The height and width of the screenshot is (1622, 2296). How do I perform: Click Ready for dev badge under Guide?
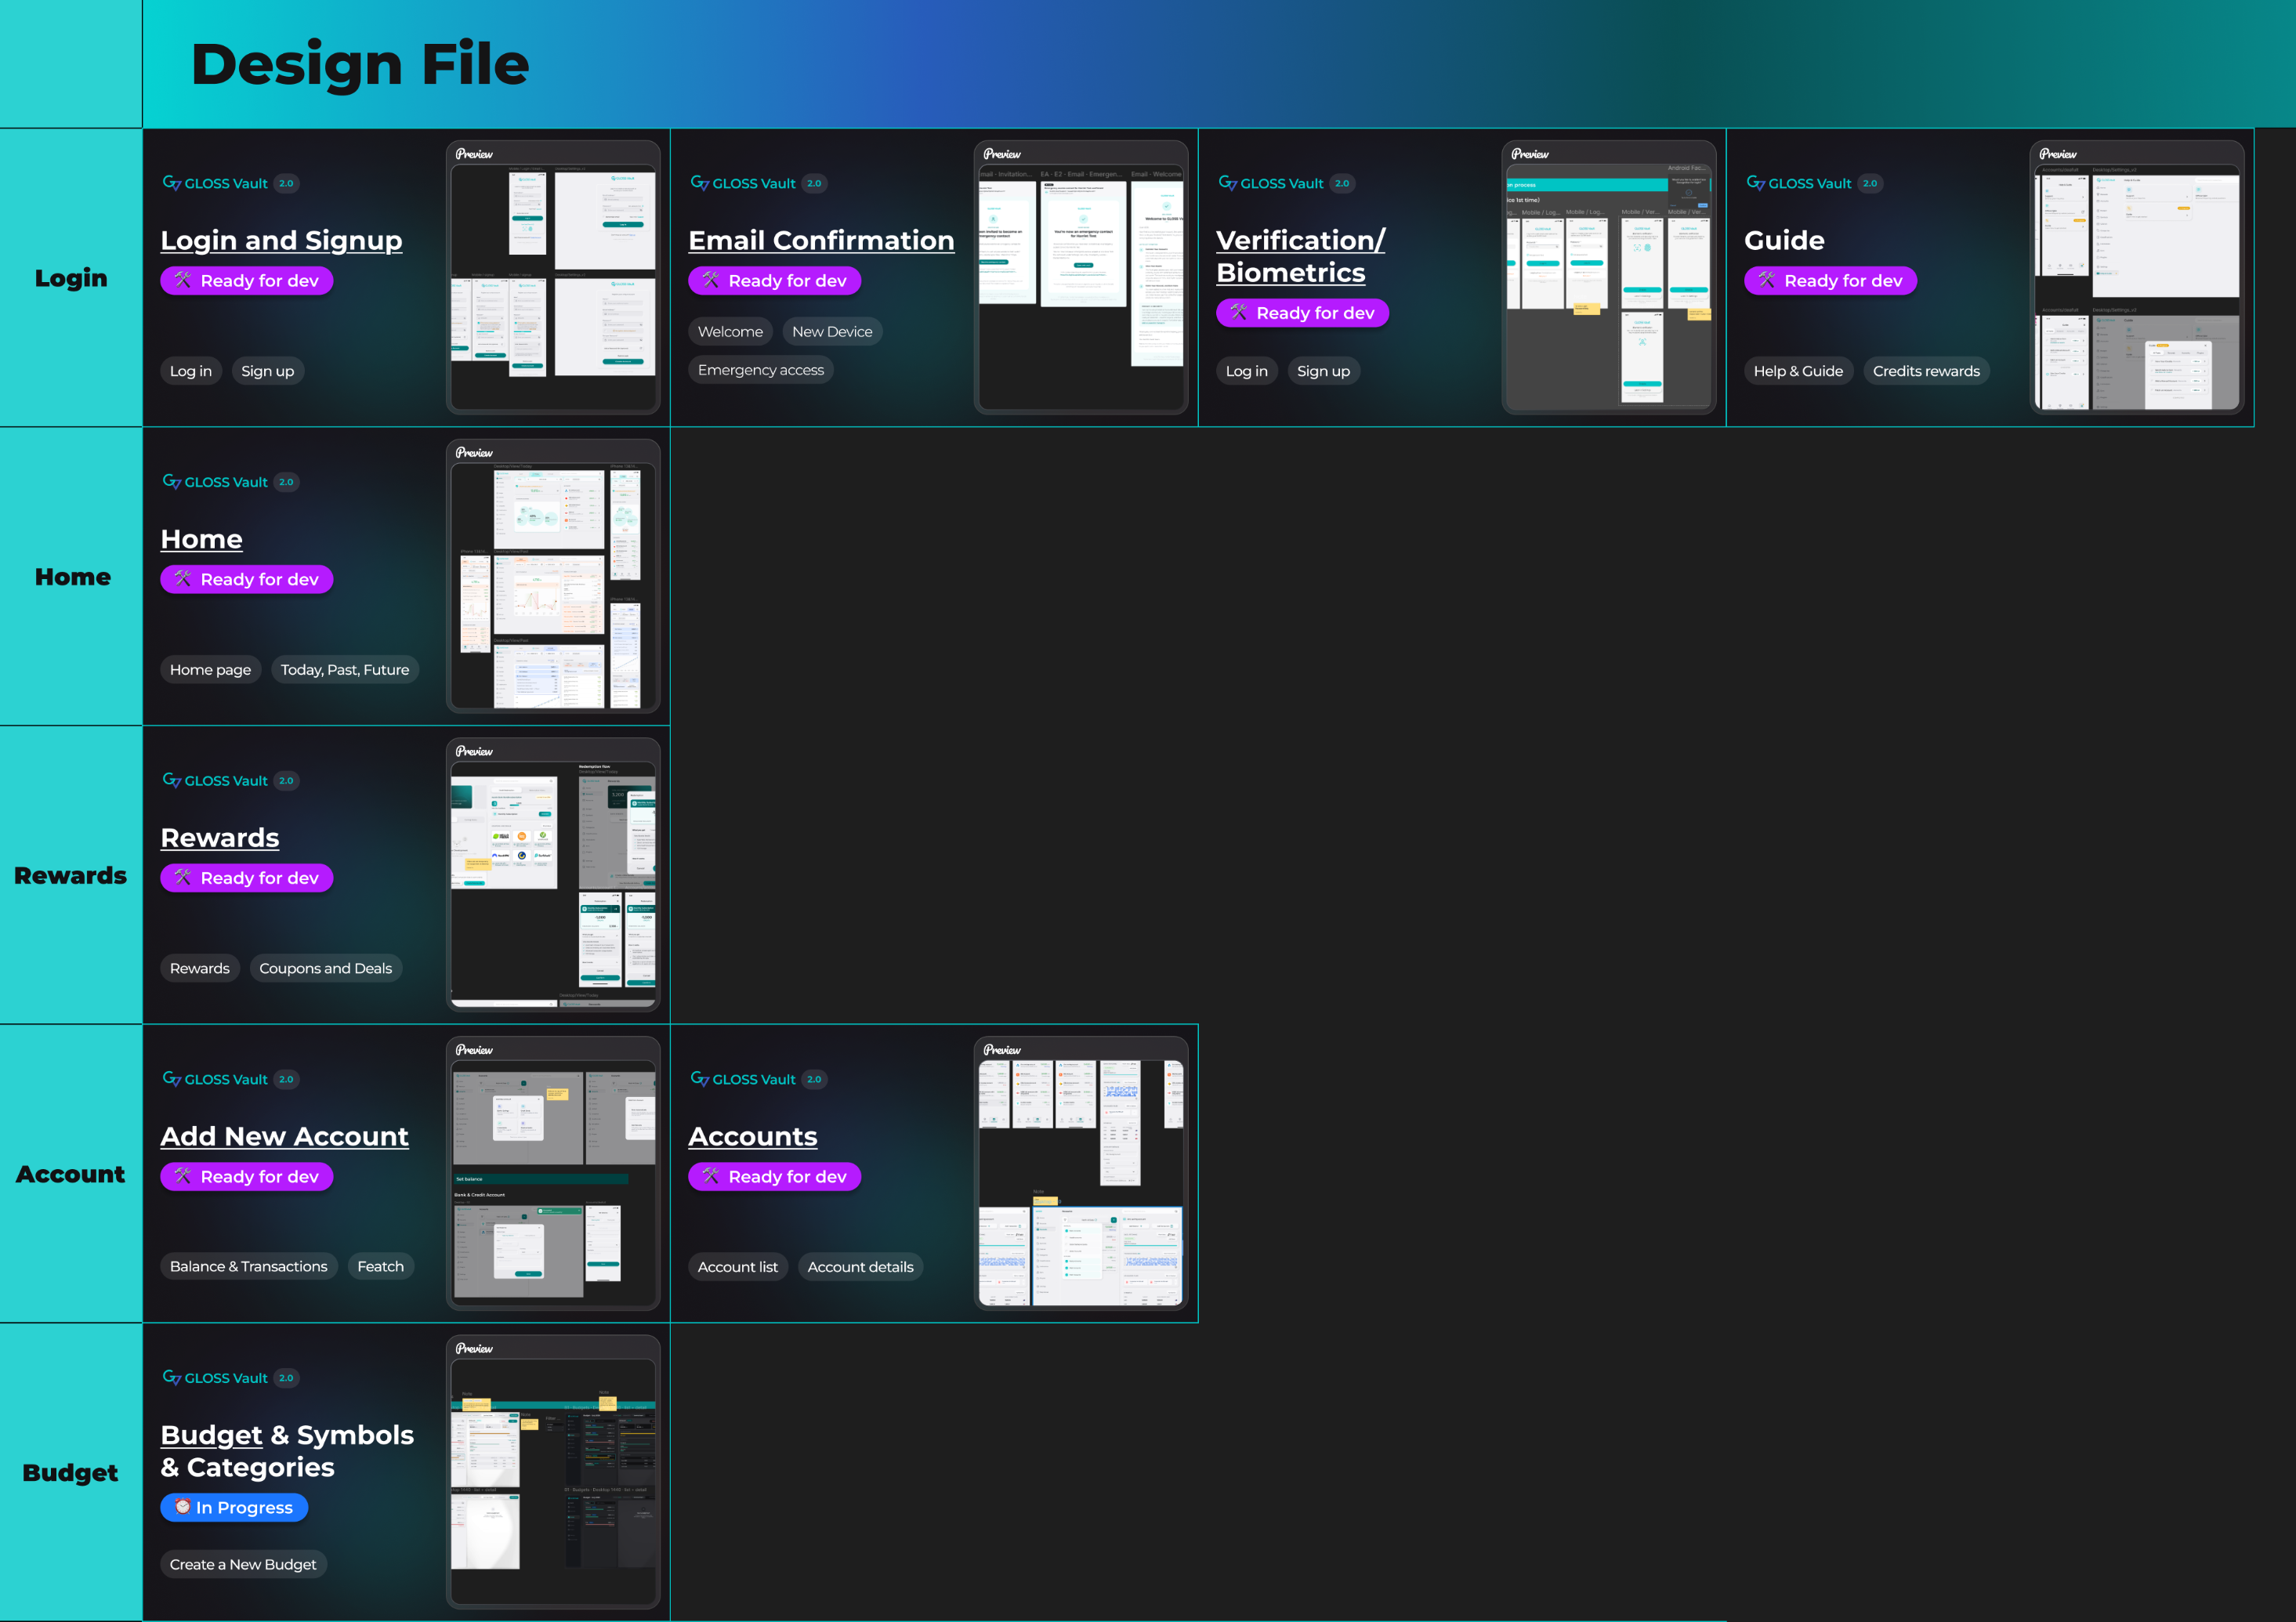[x=1831, y=281]
